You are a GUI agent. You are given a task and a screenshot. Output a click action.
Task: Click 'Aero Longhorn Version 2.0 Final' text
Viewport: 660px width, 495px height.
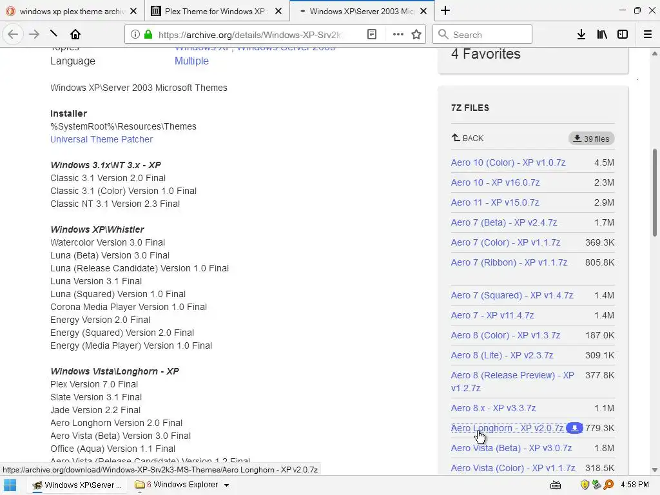tap(116, 423)
